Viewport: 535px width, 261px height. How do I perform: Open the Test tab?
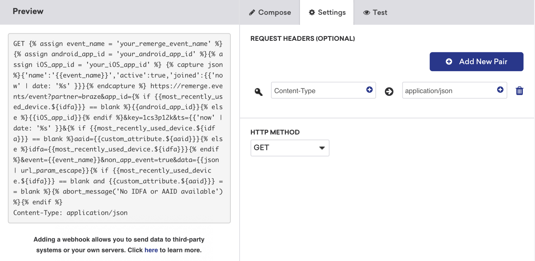375,12
